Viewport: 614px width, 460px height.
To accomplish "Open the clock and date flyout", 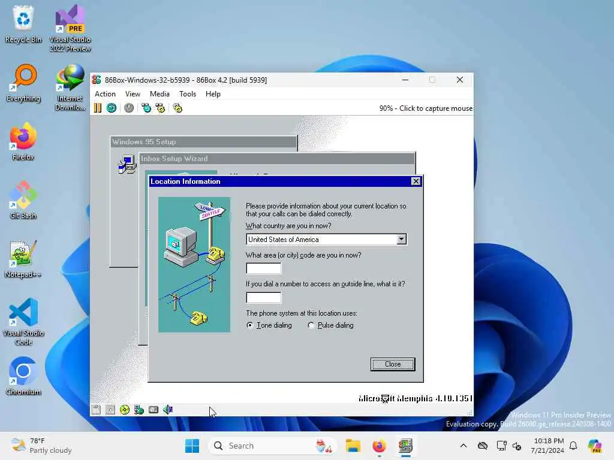I will (548, 446).
